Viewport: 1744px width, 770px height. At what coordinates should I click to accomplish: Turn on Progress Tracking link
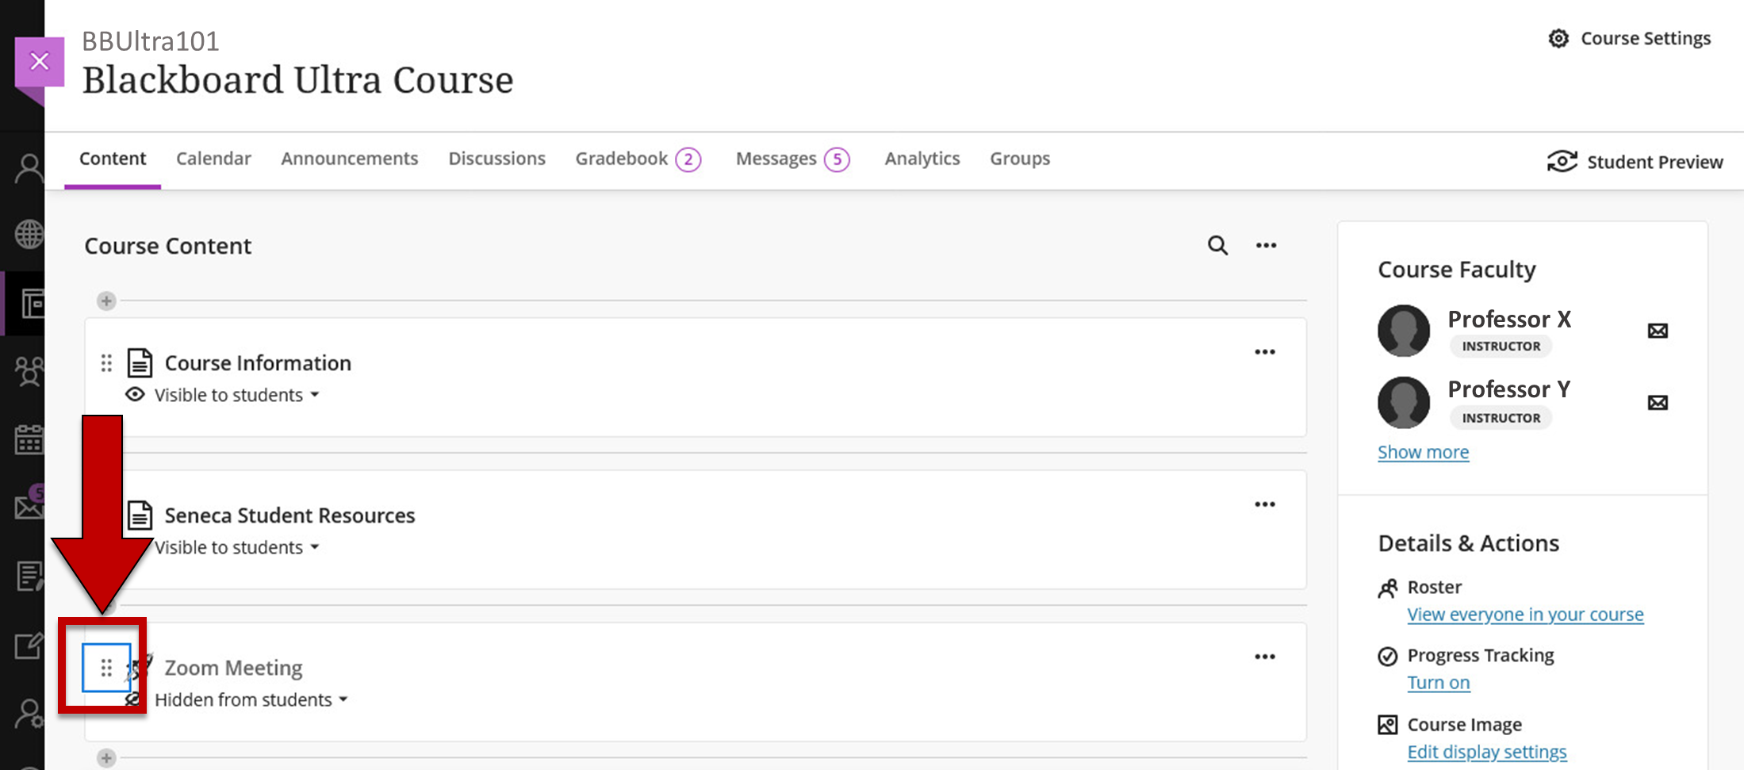click(1439, 683)
